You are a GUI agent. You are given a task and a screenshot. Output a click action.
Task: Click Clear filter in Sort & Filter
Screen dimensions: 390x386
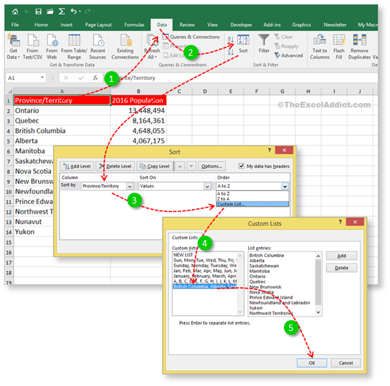(283, 37)
